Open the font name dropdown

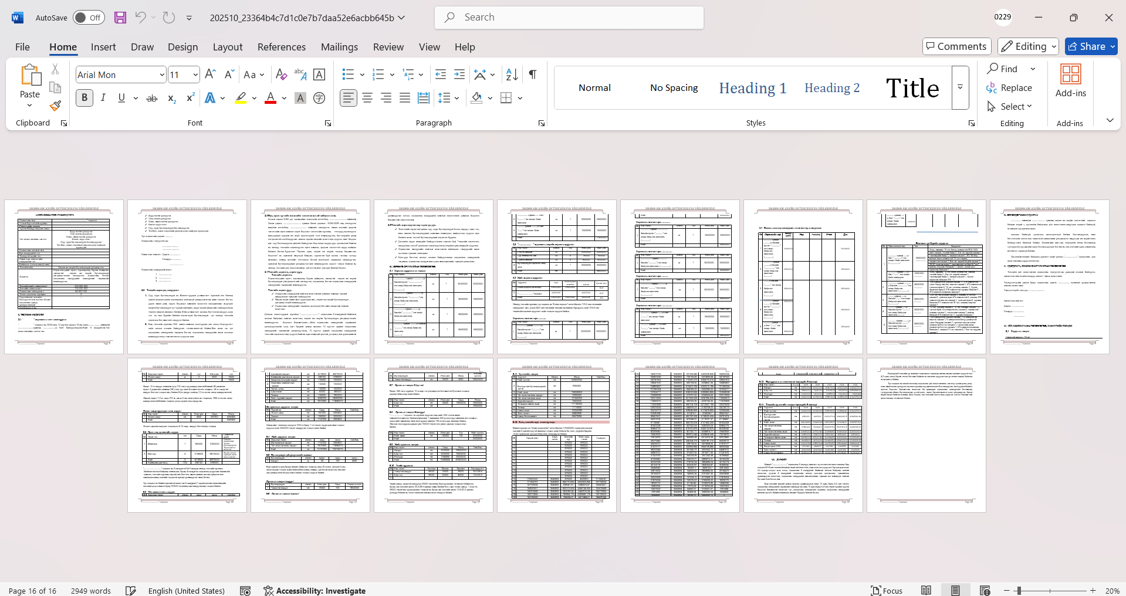tap(162, 74)
